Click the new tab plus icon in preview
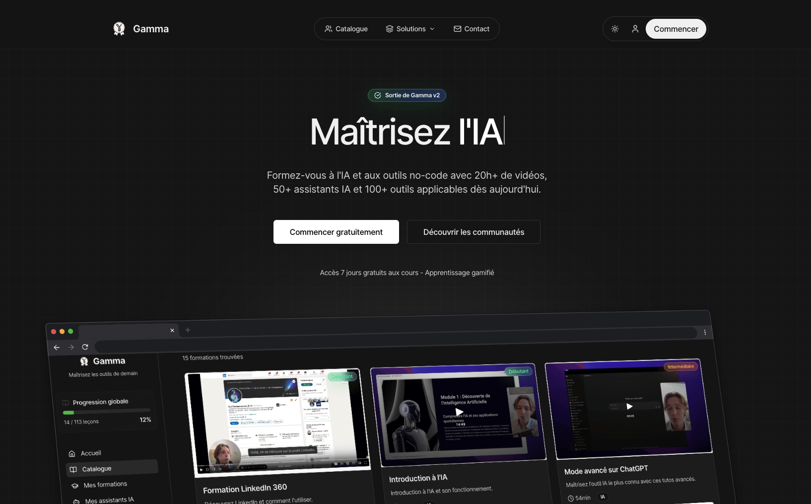The height and width of the screenshot is (504, 811). [188, 330]
